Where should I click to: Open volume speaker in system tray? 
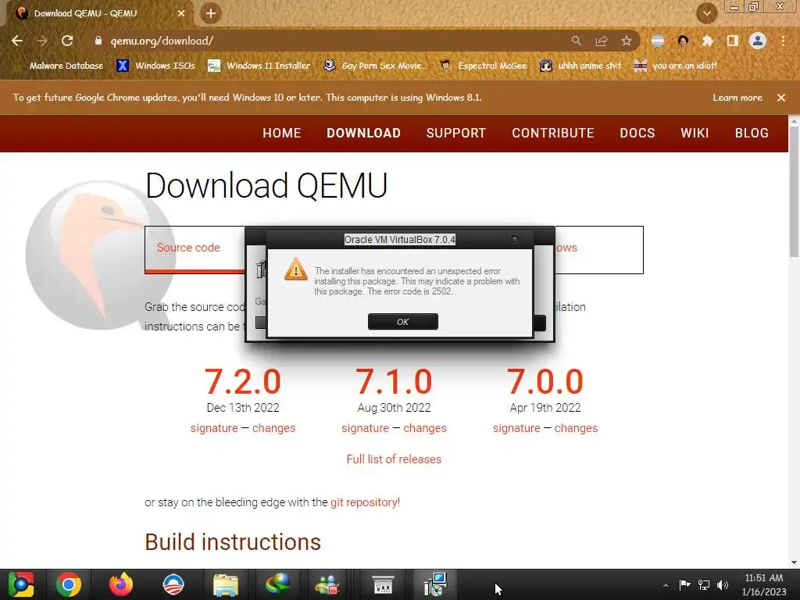click(x=723, y=584)
